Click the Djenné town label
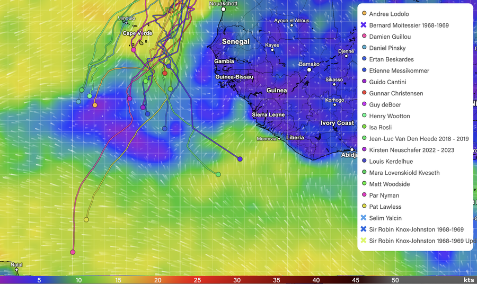Image resolution: width=477 pixels, height=284 pixels. [x=346, y=51]
